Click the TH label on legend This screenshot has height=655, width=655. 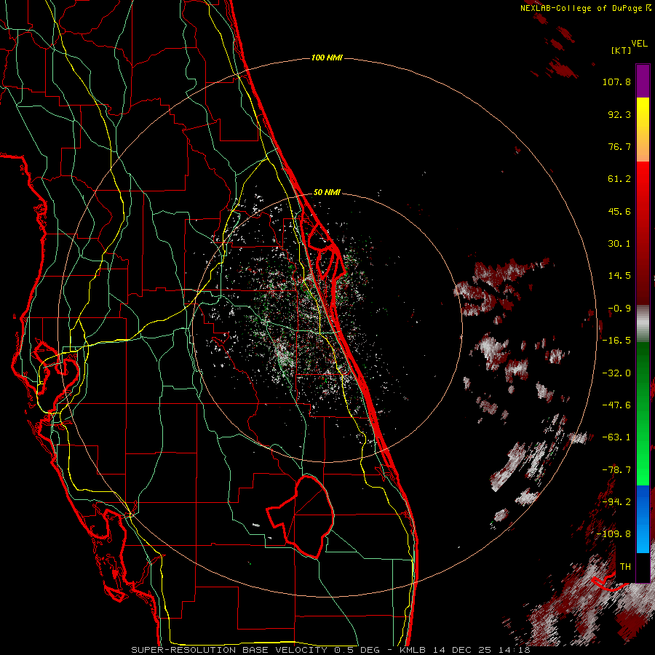tap(625, 566)
